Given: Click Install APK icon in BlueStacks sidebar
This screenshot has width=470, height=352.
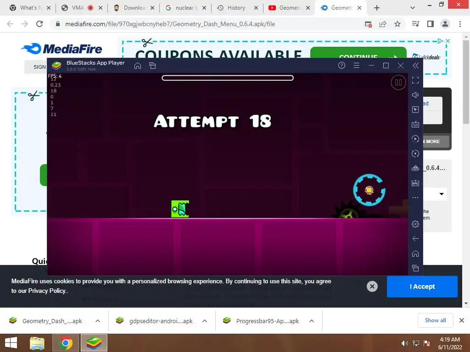Looking at the screenshot, I should click(x=415, y=183).
